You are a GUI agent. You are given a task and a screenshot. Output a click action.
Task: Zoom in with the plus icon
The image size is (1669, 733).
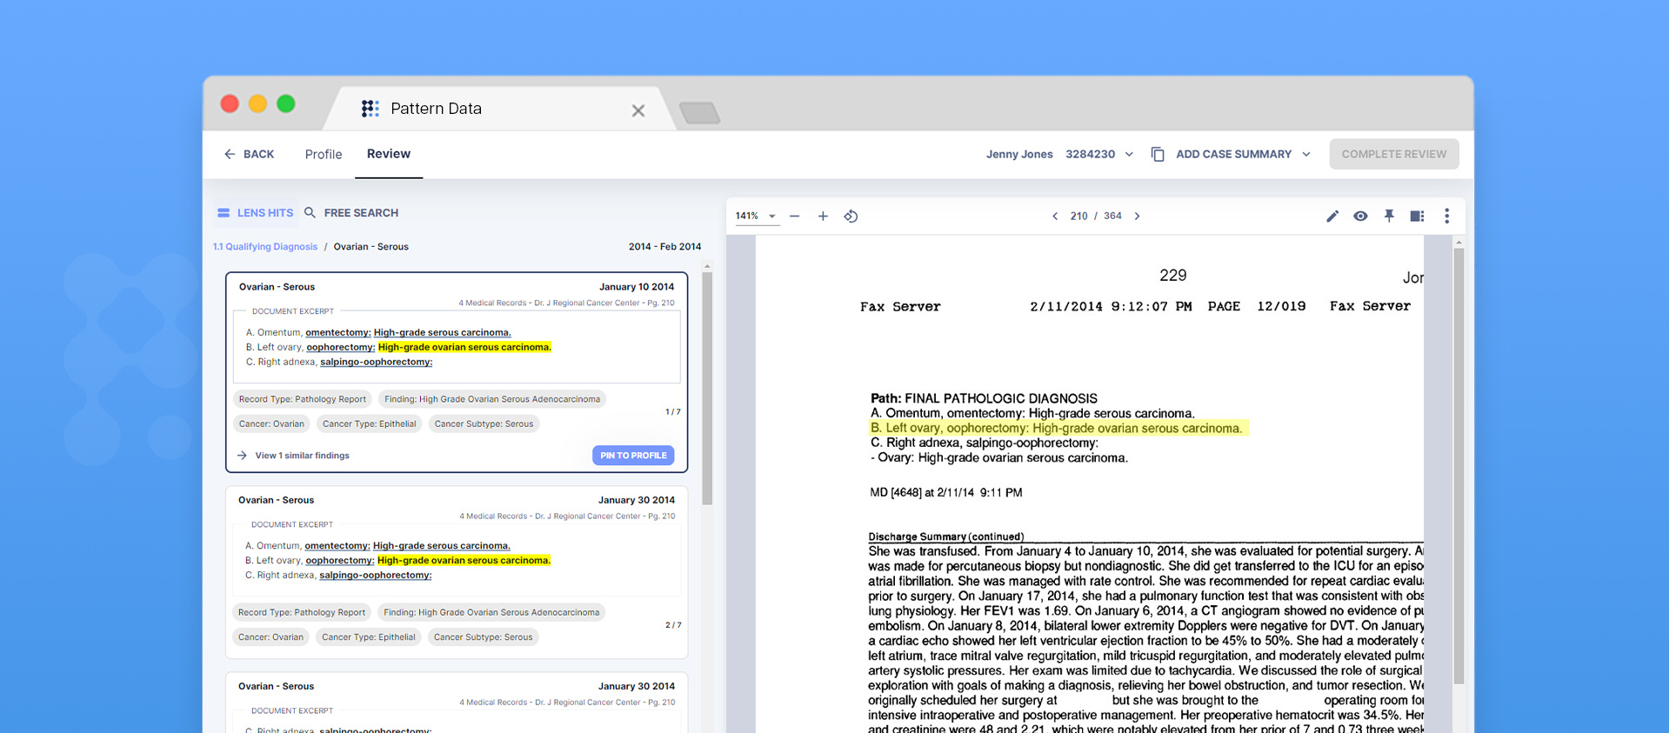coord(822,217)
